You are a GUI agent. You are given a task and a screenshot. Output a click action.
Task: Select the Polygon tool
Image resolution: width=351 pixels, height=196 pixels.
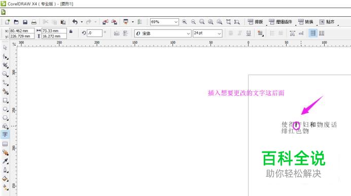click(x=5, y=118)
